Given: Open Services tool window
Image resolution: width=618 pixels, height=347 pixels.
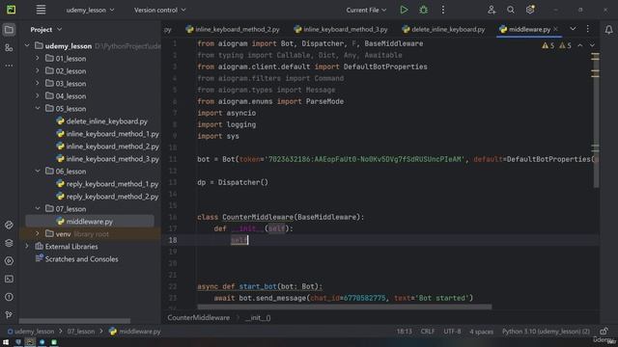Looking at the screenshot, I should [x=9, y=261].
